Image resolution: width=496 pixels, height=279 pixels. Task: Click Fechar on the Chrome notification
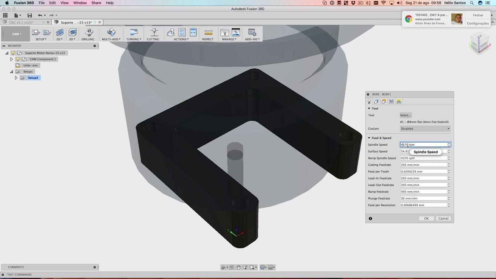478,15
